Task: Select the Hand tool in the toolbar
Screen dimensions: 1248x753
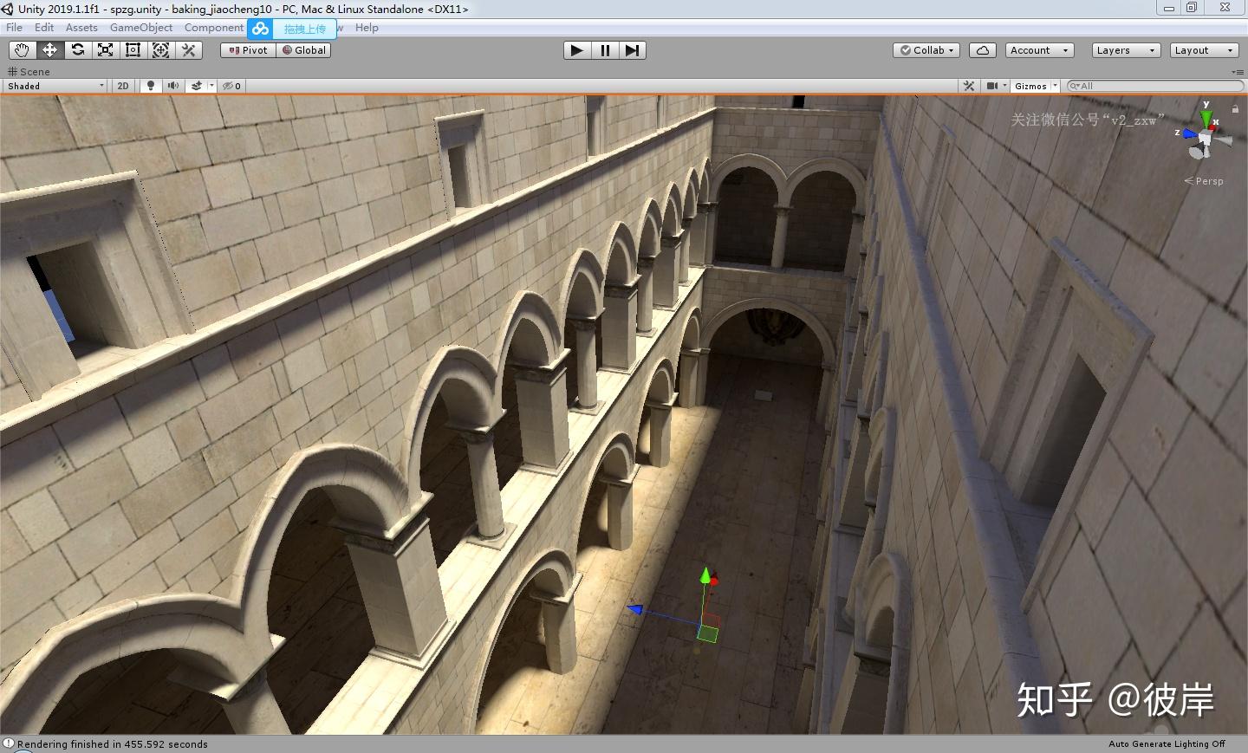Action: pyautogui.click(x=22, y=50)
